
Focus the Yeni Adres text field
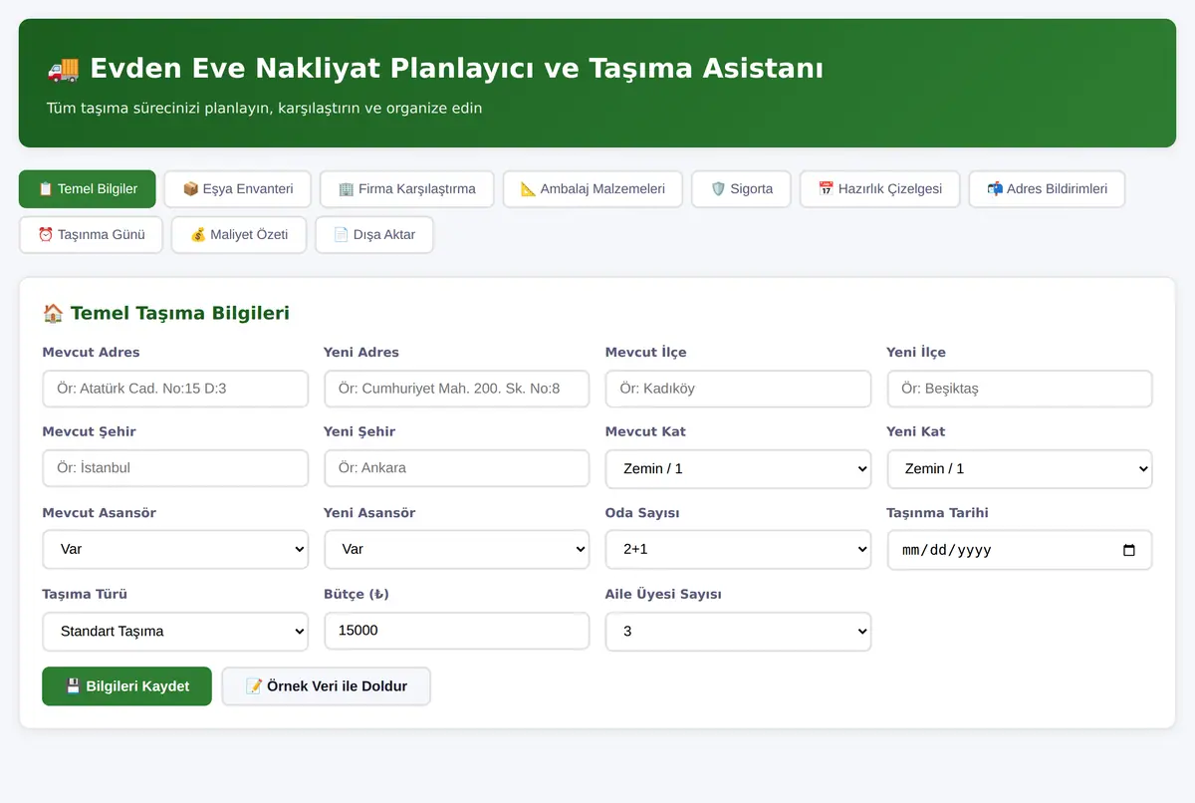point(457,389)
